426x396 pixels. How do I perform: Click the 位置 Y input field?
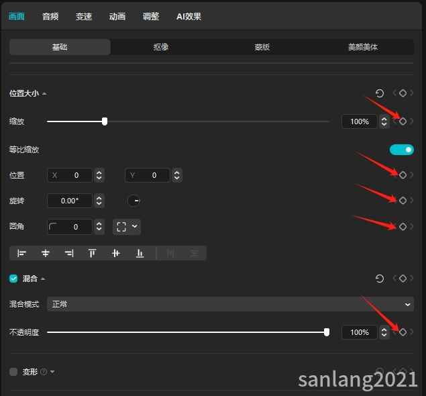[148, 175]
